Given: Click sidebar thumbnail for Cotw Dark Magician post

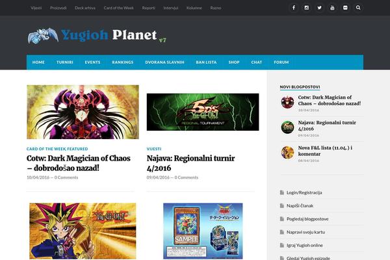Looking at the screenshot, I should [x=287, y=102].
